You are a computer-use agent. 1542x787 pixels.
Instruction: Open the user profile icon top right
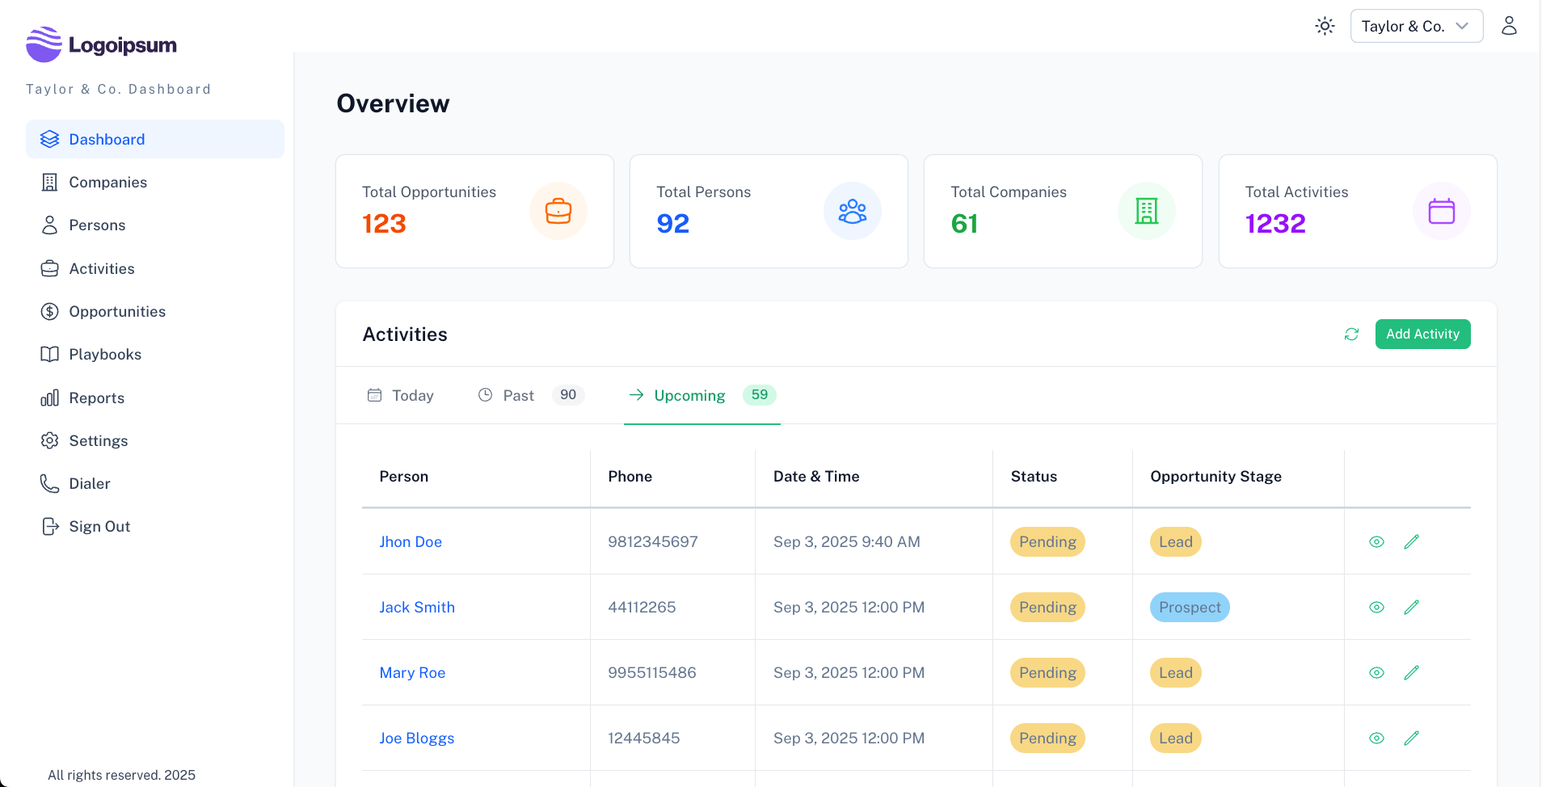point(1510,25)
